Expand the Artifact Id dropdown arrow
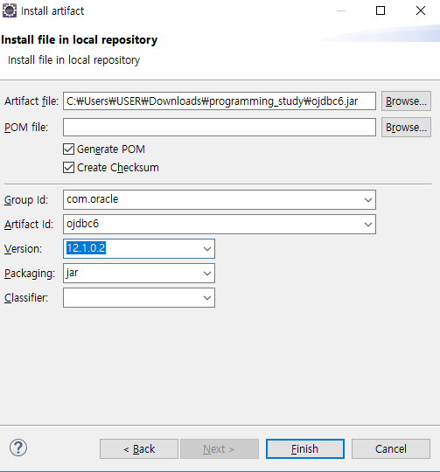The image size is (440, 472). tap(367, 225)
